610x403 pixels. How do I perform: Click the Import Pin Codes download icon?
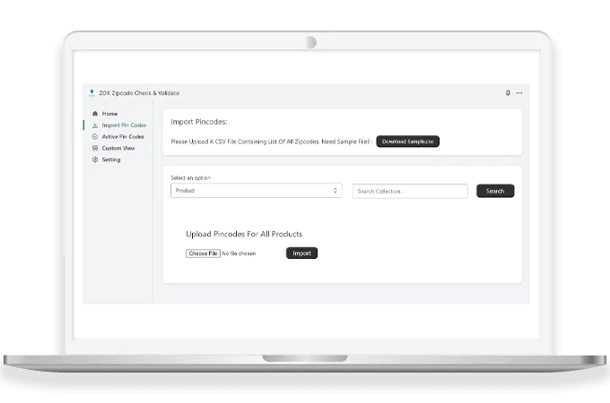[95, 125]
